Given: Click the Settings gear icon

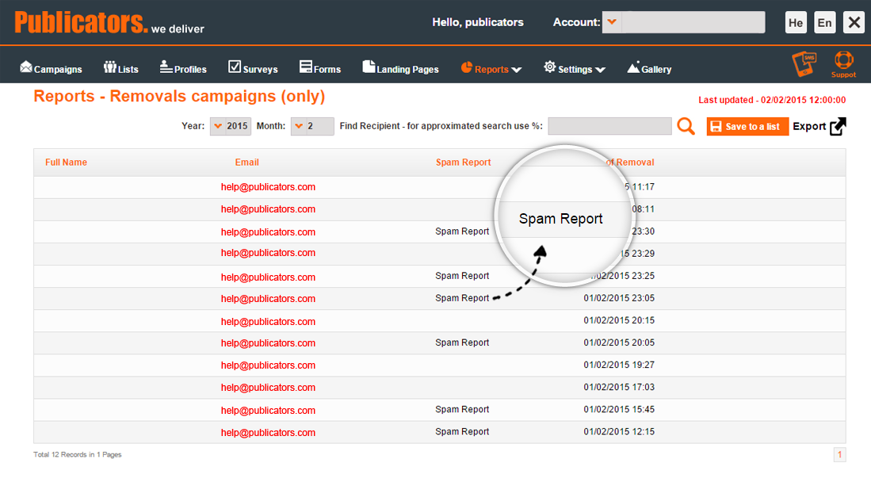Looking at the screenshot, I should pos(550,67).
